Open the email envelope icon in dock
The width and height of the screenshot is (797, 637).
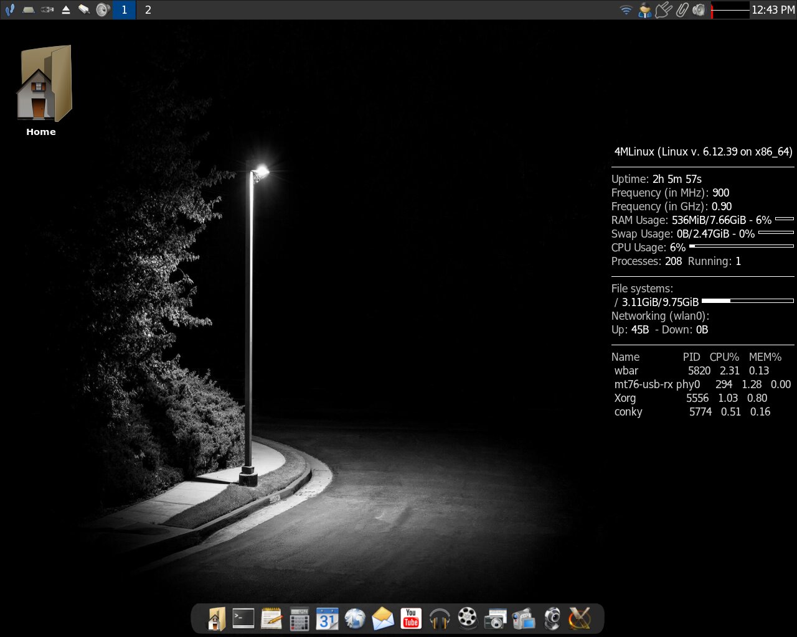(x=383, y=618)
